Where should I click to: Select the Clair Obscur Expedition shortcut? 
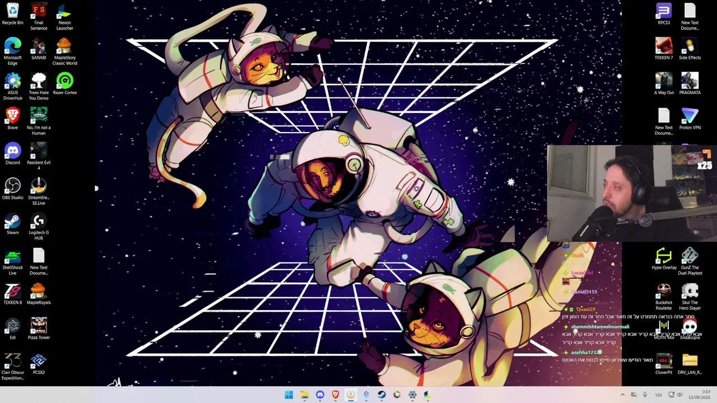click(12, 367)
